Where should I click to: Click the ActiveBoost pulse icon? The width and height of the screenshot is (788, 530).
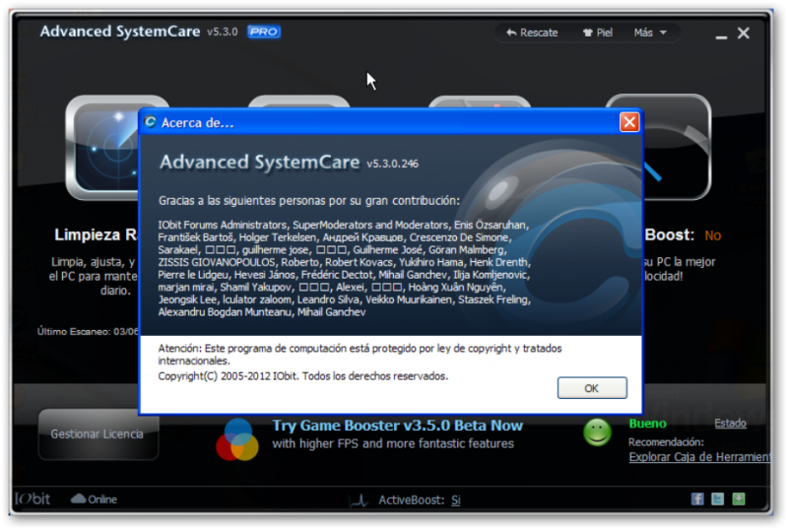359,499
